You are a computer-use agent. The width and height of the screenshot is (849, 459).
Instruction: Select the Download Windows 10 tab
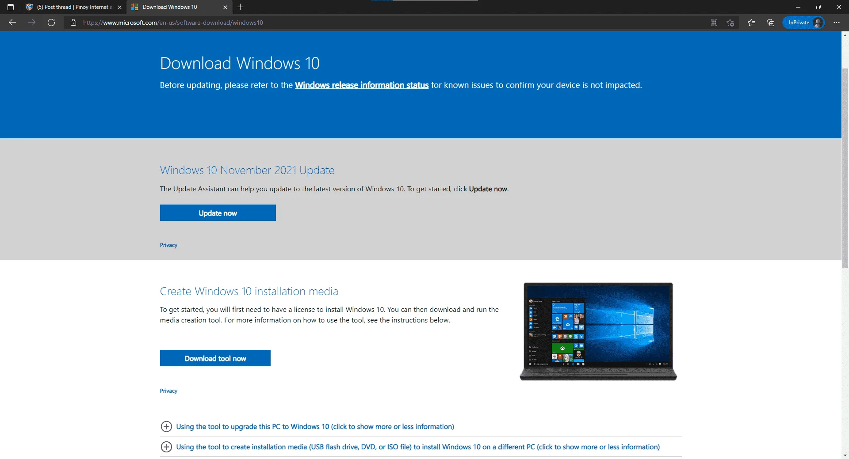pos(180,7)
